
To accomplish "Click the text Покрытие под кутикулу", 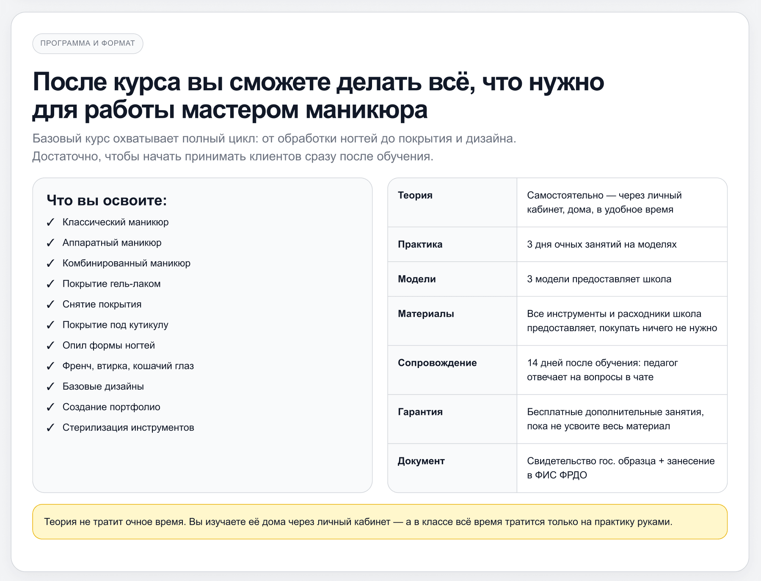I will pos(116,325).
